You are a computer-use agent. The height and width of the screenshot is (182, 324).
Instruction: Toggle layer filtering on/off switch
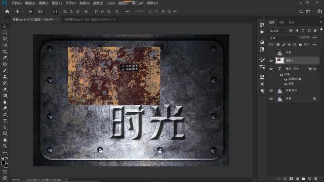click(x=321, y=30)
